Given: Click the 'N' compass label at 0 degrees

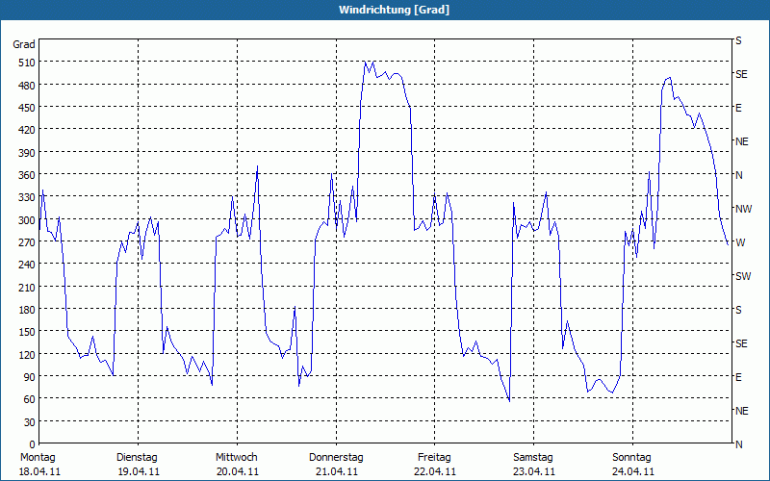Looking at the screenshot, I should click(x=739, y=444).
